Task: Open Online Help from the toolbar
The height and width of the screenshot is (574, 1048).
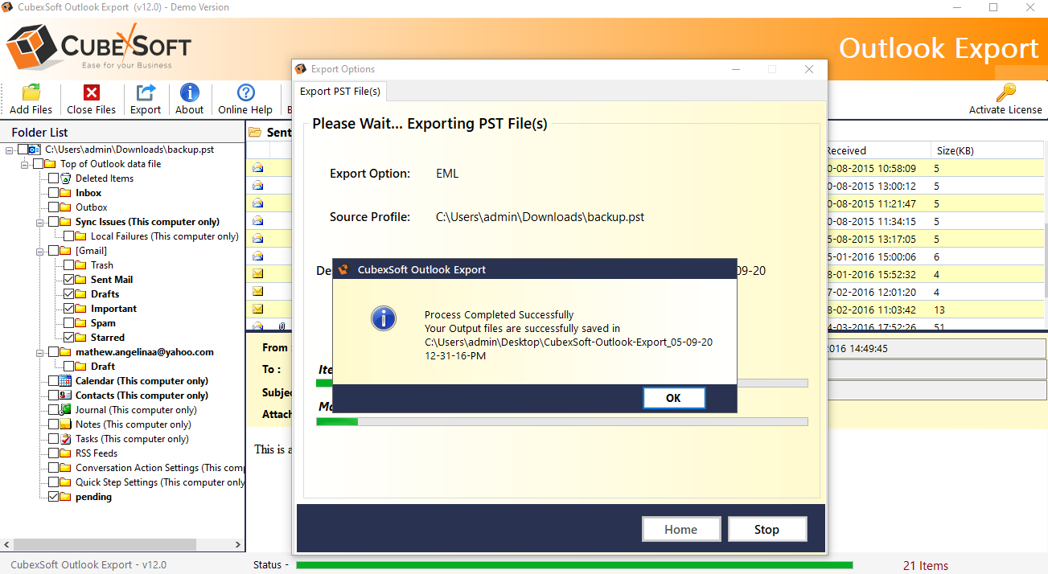Action: [245, 92]
